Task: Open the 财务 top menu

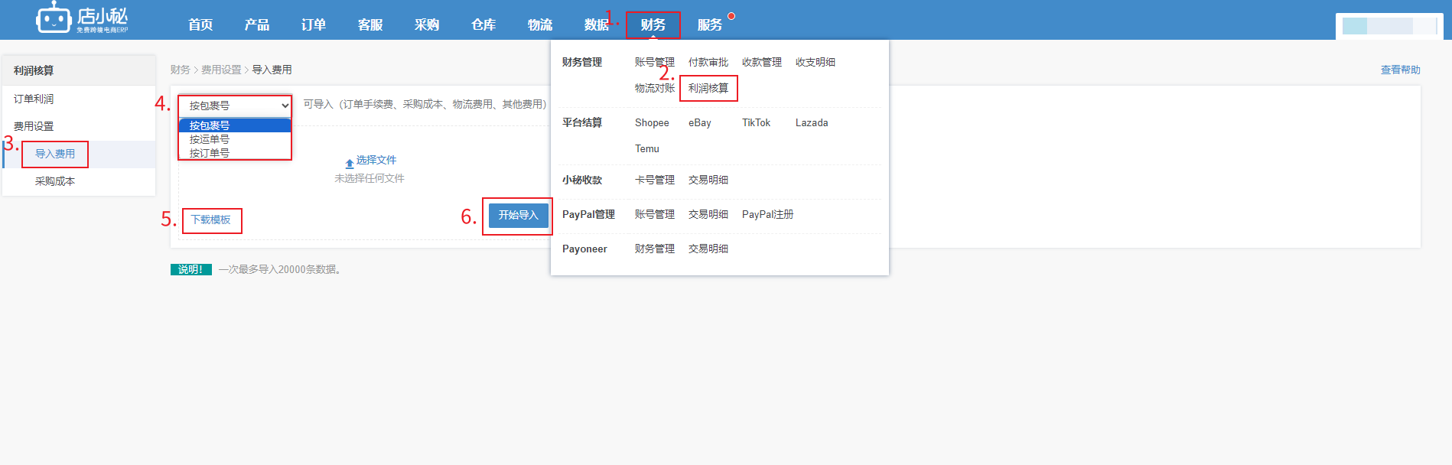Action: click(x=653, y=25)
